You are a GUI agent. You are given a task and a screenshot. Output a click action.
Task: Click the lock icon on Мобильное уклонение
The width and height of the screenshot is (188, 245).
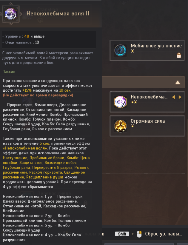point(179,55)
